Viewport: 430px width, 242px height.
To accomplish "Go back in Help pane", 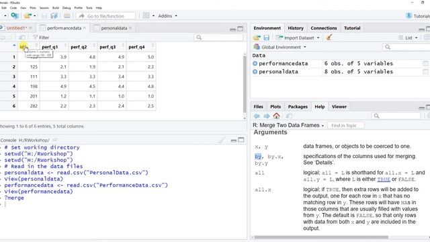I will (257, 116).
